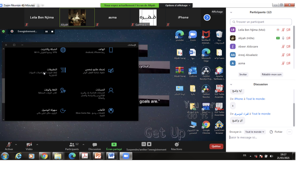Click the Rétablir mon son button

[x=271, y=75]
